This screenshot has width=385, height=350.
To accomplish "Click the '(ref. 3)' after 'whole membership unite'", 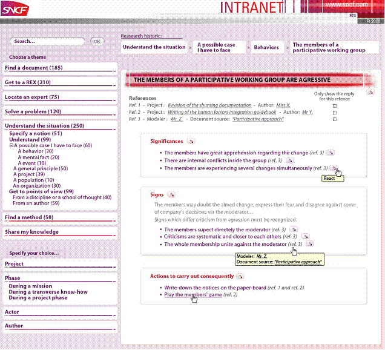I will (295, 244).
